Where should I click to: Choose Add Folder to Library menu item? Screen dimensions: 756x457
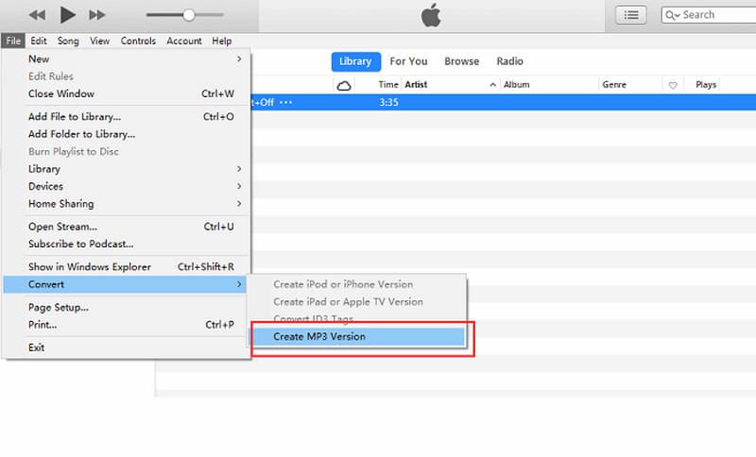[x=127, y=134]
